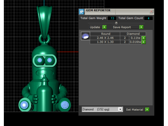The height and width of the screenshot is (126, 168).
Task: Click the quantity 2 in the 1.30 row
Action: (x=125, y=42)
